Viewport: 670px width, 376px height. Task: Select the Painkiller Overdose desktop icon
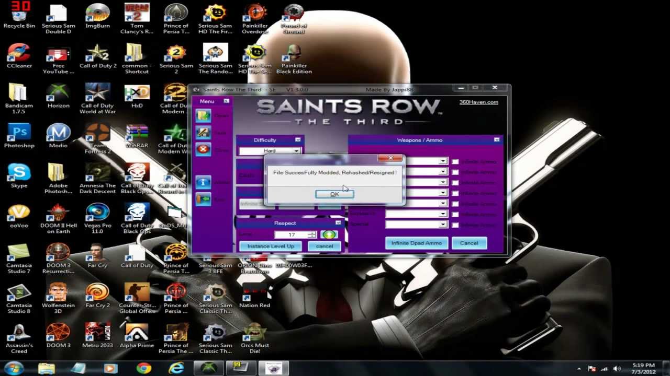[x=254, y=19]
